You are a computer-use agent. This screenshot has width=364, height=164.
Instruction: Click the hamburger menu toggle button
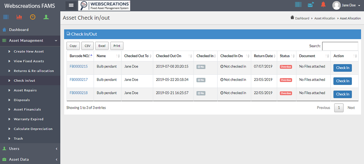point(71,5)
